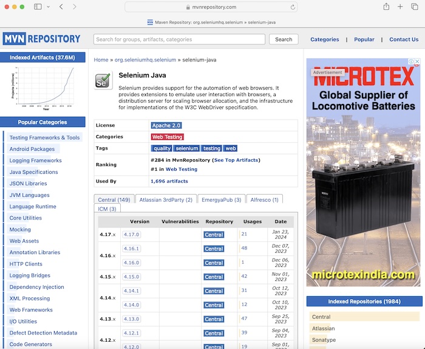The width and height of the screenshot is (425, 349).
Task: Switch to the Atlassian 3rdParty (2) tab
Action: pyautogui.click(x=166, y=199)
